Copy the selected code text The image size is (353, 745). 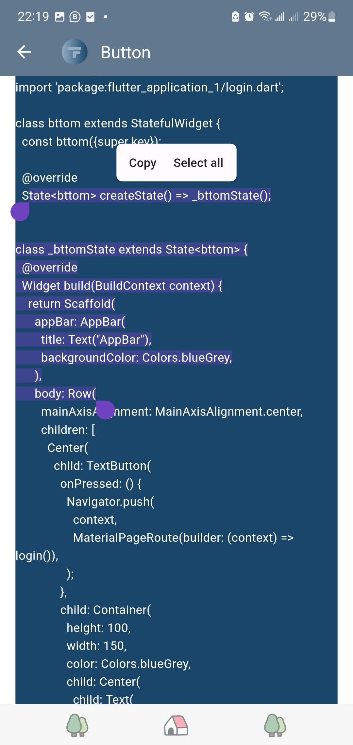(x=143, y=163)
